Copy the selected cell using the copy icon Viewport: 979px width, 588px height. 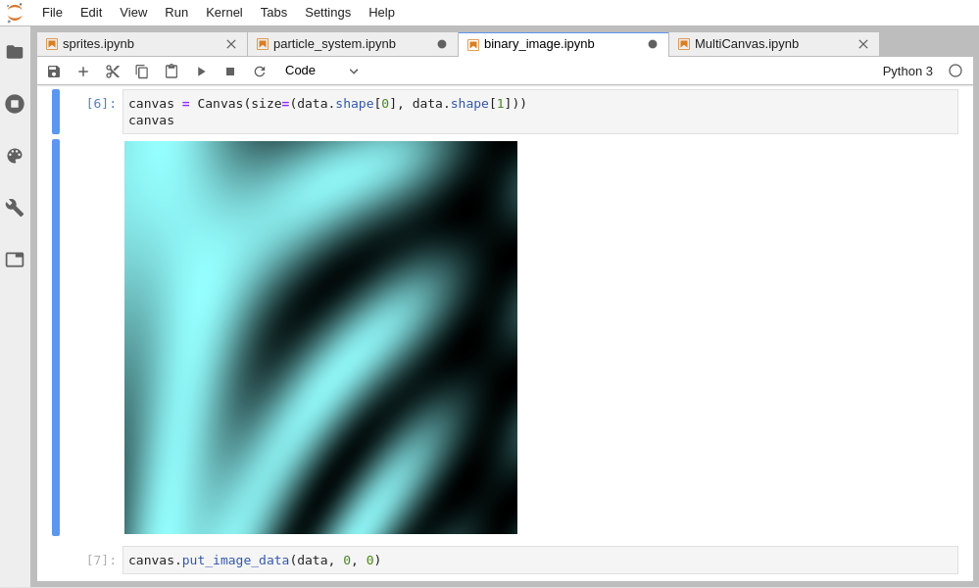coord(142,71)
